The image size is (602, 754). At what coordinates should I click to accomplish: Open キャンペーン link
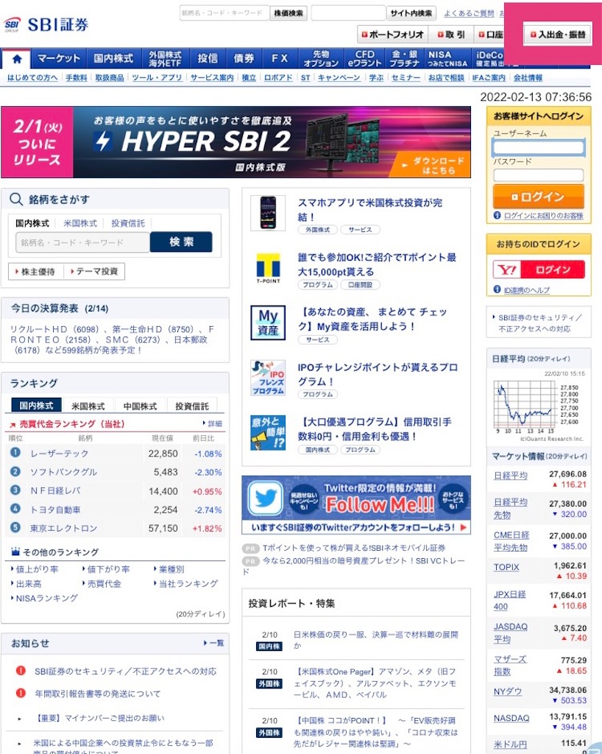point(339,78)
